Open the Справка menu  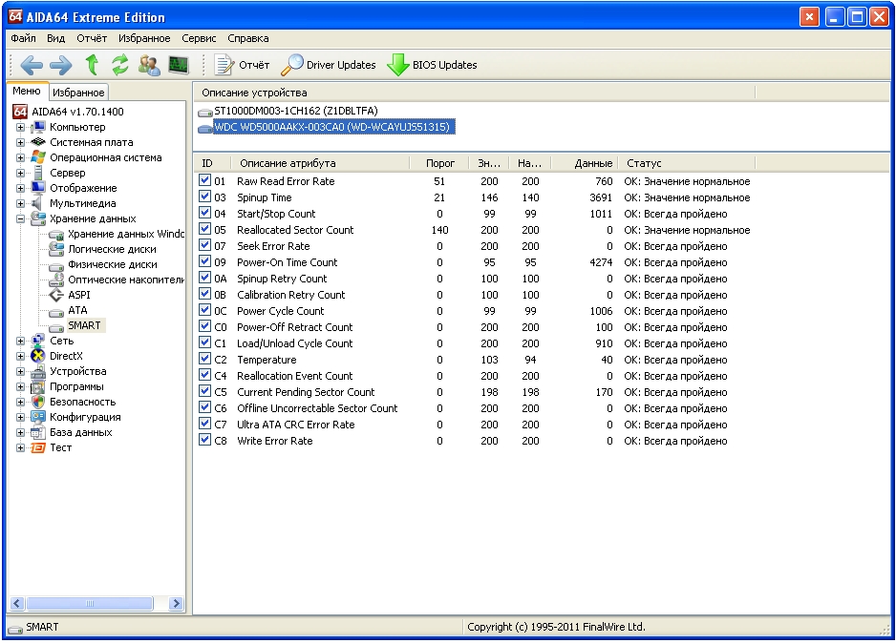(x=248, y=38)
